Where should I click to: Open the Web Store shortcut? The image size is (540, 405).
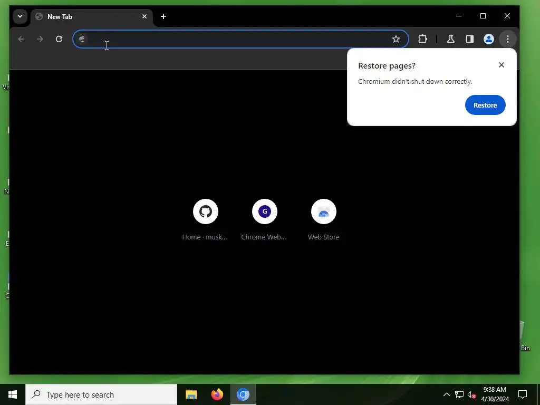pyautogui.click(x=323, y=211)
